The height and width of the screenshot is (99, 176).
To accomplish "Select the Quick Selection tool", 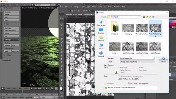I will click(62, 28).
